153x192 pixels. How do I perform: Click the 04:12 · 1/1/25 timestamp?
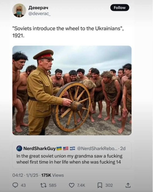click(25, 175)
